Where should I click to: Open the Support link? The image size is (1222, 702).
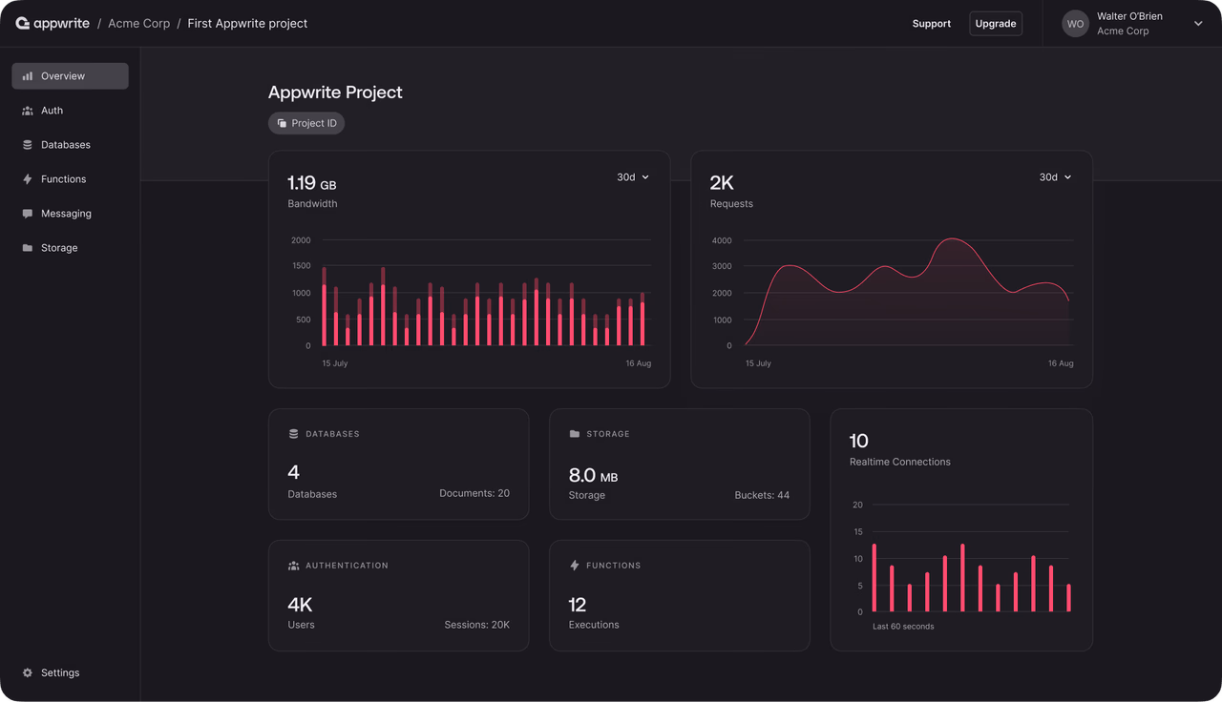tap(932, 24)
